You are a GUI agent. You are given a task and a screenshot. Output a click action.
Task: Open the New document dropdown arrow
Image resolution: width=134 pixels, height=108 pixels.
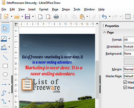coord(12,16)
